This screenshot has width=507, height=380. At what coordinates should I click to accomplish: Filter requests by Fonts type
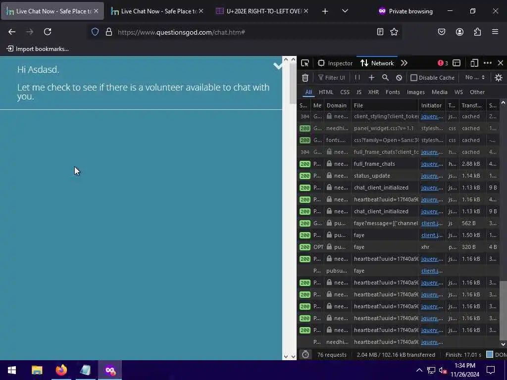pos(393,92)
